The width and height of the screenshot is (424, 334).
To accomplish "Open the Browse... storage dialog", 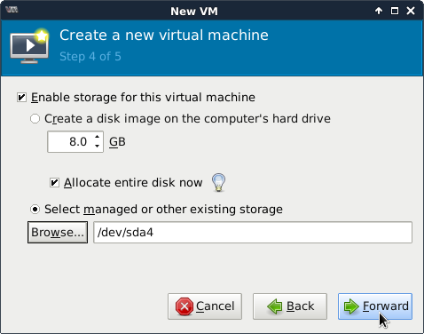I will pyautogui.click(x=58, y=233).
